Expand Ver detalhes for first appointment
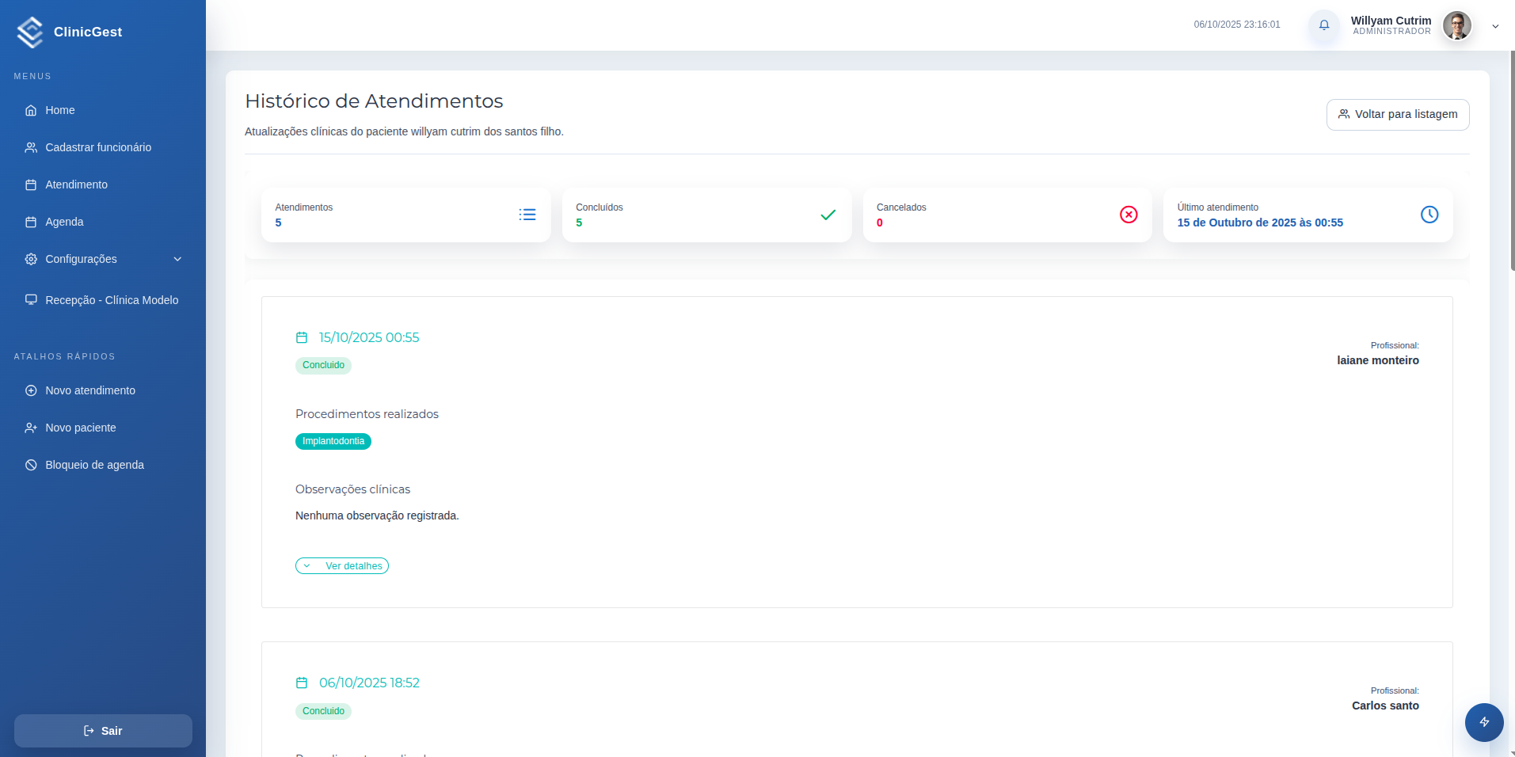 342,566
